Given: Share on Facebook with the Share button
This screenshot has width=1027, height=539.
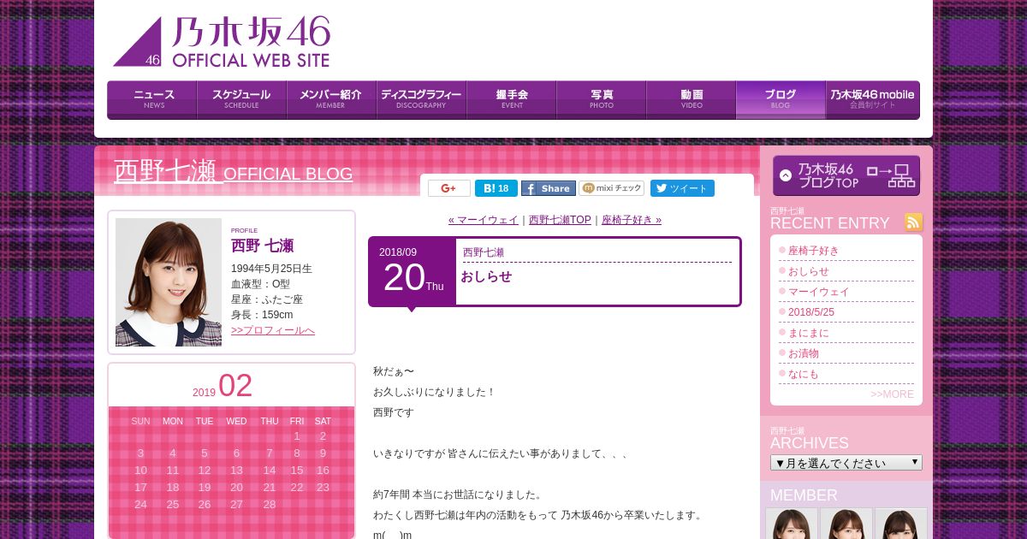Looking at the screenshot, I should [549, 188].
